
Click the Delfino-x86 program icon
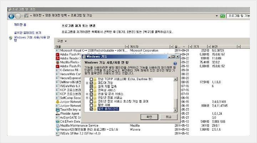click(x=57, y=82)
